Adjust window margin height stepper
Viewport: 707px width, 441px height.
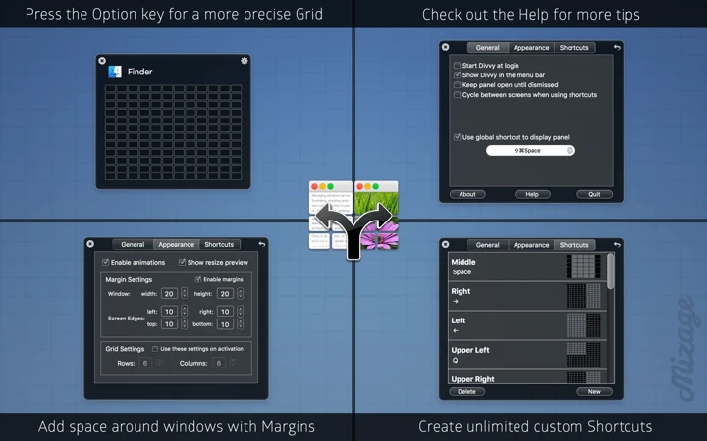(240, 293)
